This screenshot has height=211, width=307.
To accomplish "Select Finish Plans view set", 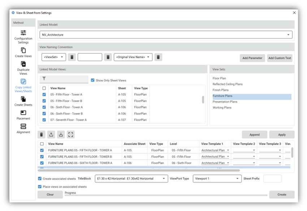I will [x=220, y=90].
